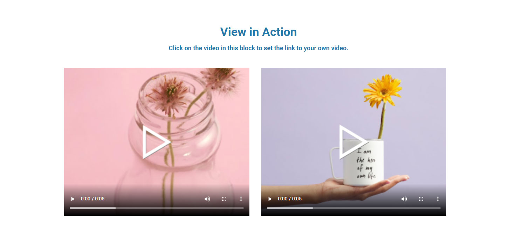Click small play icon on right video
509x244 pixels.
(x=270, y=199)
